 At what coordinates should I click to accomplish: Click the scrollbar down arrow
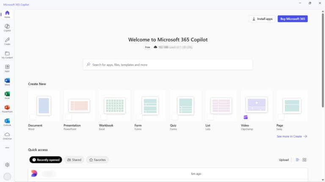[323, 180]
